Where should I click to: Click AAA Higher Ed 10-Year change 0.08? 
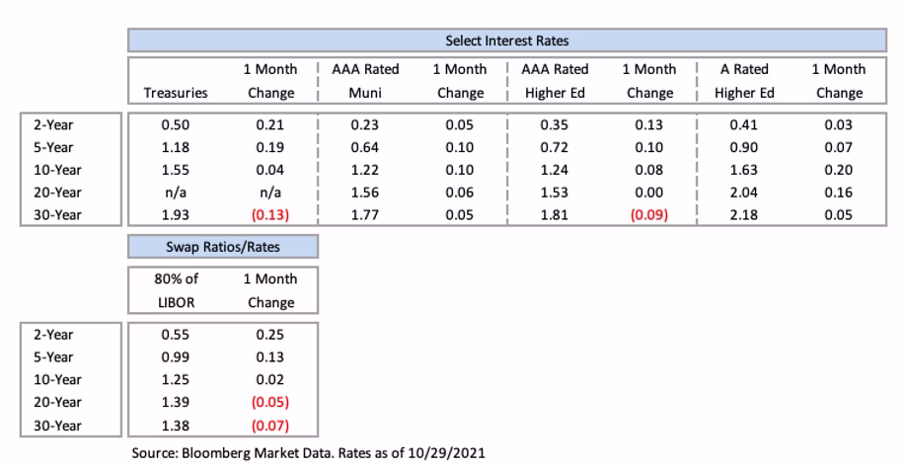coord(649,170)
